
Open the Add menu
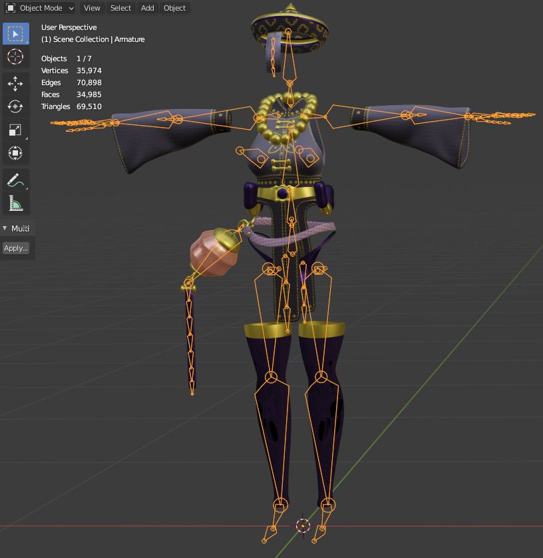click(x=148, y=8)
